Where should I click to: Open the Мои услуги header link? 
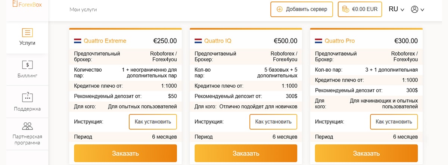tap(83, 9)
